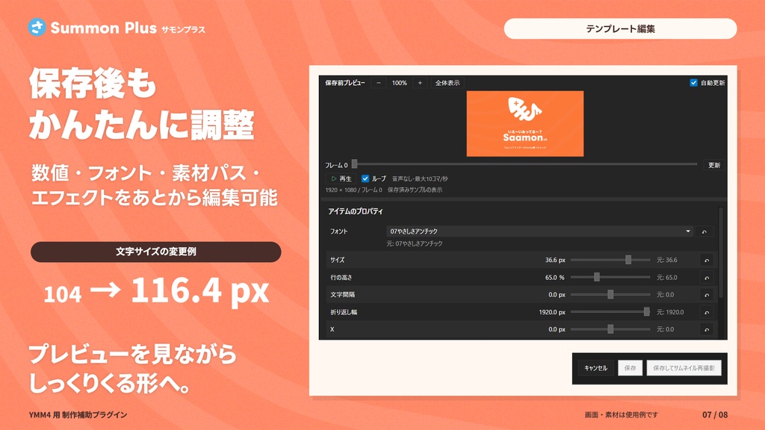Click the X position slider handle
Screen dimensions: 765x430
610,329
